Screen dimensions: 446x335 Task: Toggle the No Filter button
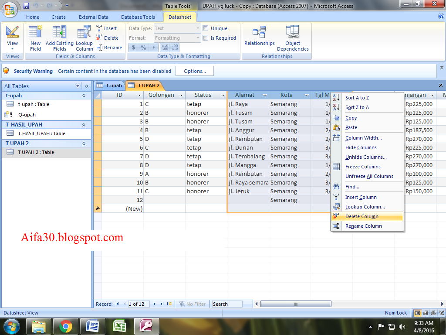click(x=192, y=304)
